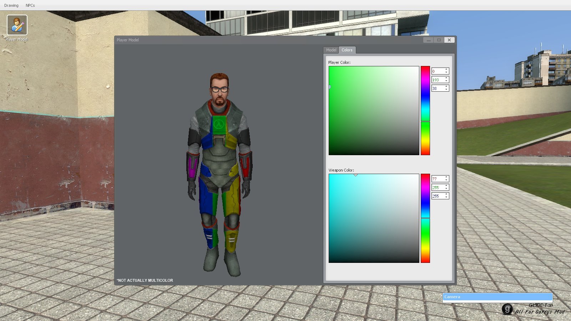This screenshot has width=571, height=321.
Task: Pick a shade in Weapon Color square
Action: [374, 218]
